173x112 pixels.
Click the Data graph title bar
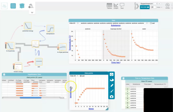[113, 20]
